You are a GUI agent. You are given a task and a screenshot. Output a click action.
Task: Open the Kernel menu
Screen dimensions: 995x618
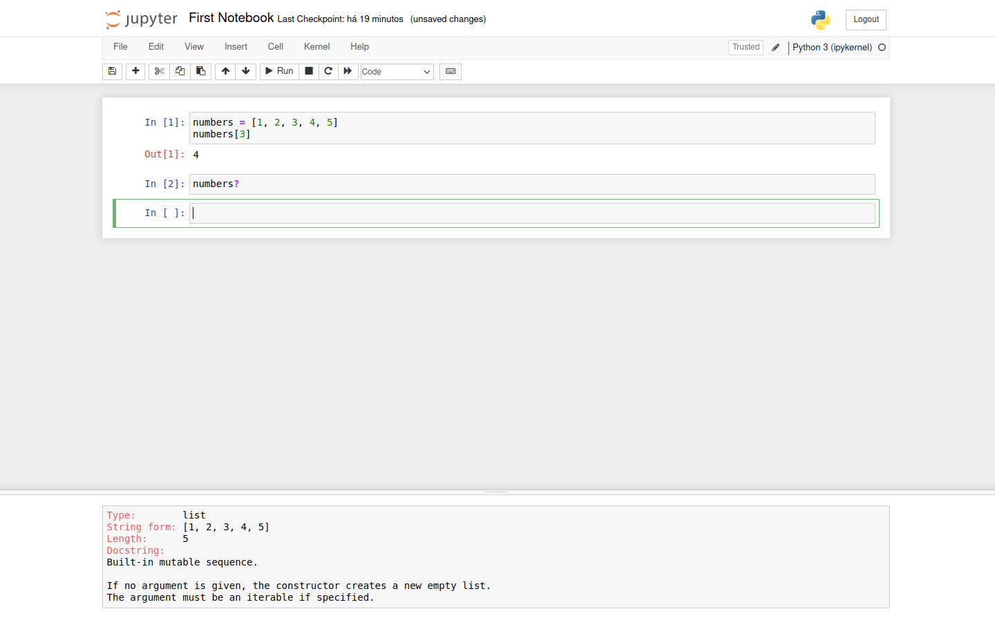316,47
